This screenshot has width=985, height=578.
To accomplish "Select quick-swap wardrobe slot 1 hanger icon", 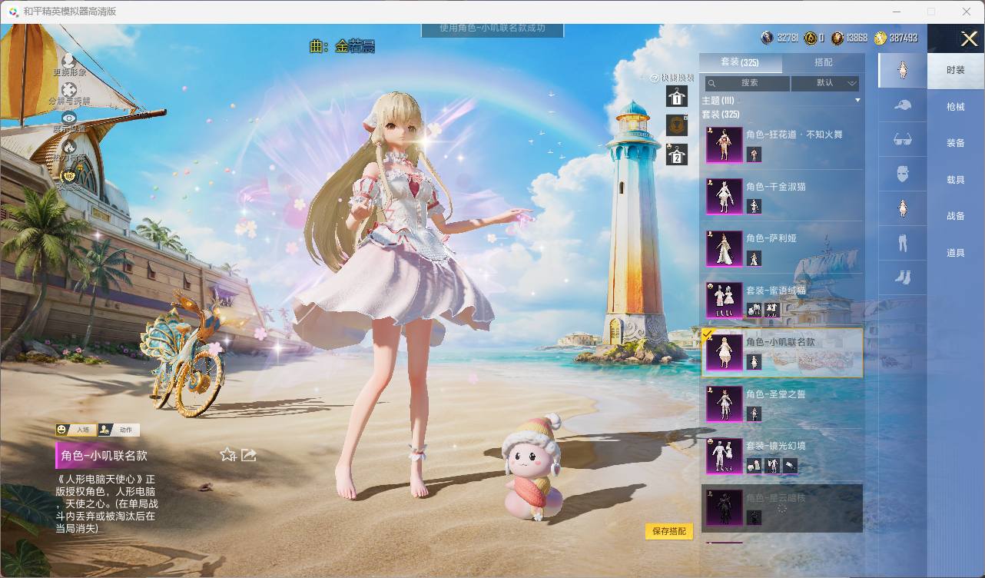I will [676, 96].
